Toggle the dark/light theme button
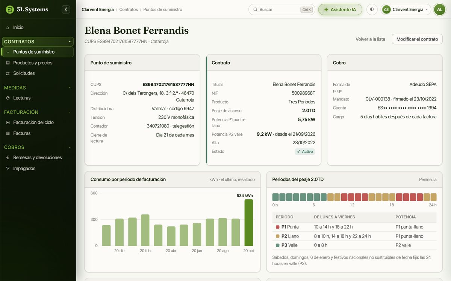This screenshot has width=451, height=281. 372,10
